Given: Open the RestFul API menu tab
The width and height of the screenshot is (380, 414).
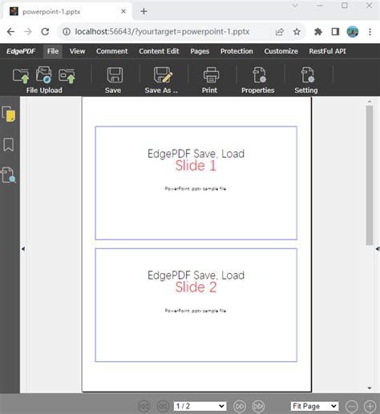Looking at the screenshot, I should coord(327,51).
